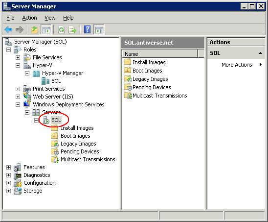Click the Up one level folder icon
The height and width of the screenshot is (222, 268).
35,29
